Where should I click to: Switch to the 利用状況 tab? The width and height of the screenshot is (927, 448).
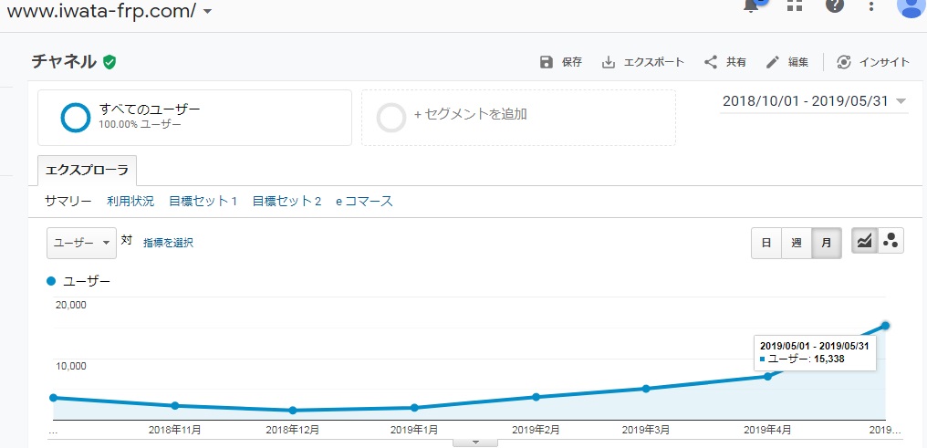[130, 201]
